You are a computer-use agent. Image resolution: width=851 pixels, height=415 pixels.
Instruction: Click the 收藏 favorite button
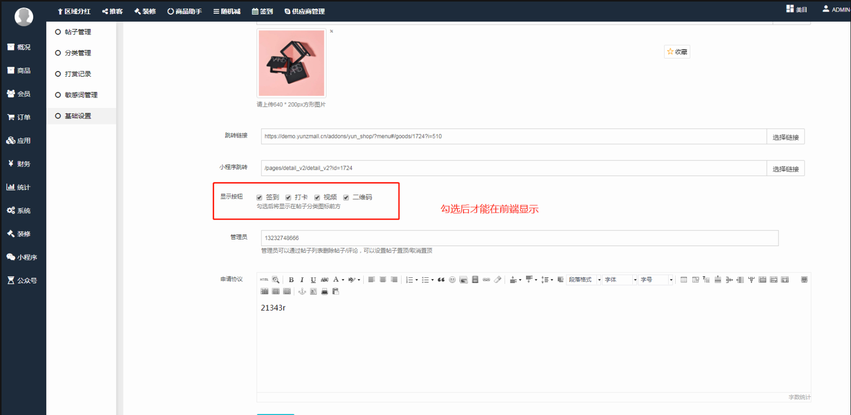click(x=677, y=52)
